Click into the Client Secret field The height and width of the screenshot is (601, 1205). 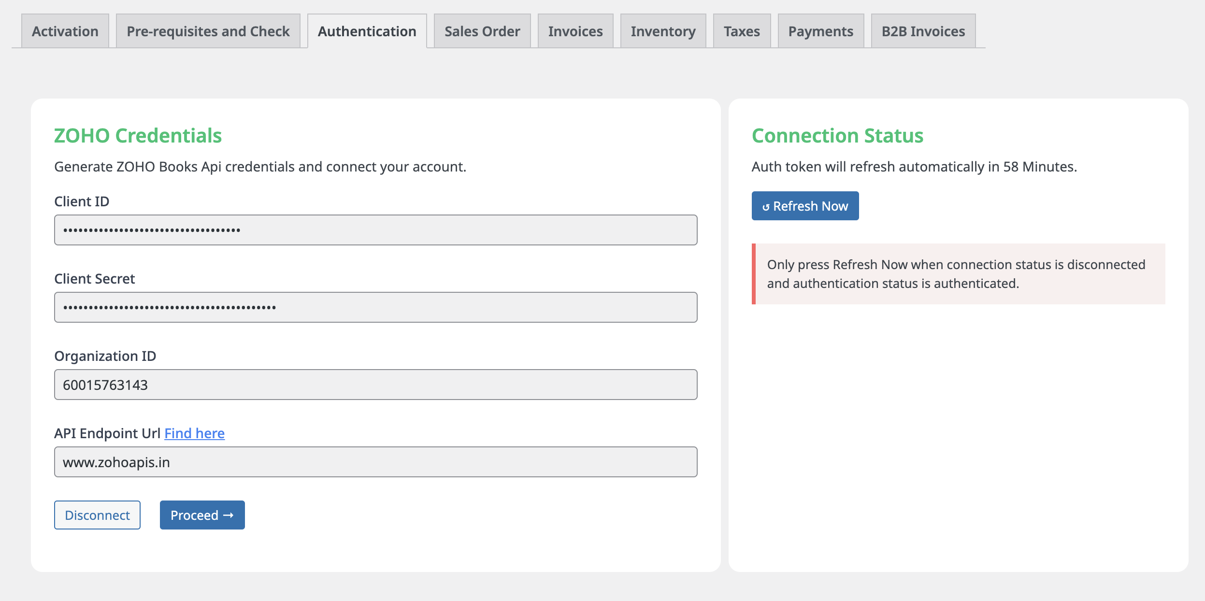375,307
